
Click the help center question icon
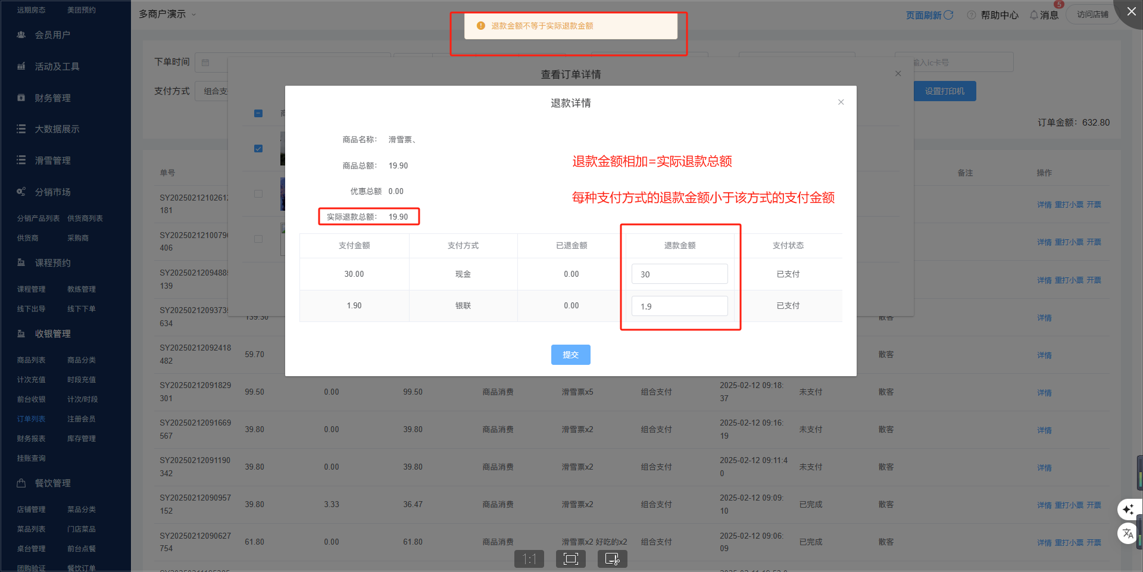pos(972,15)
